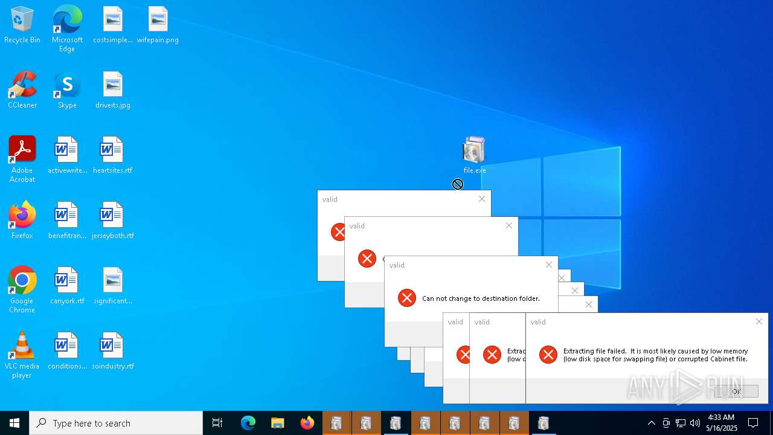Switch to the last installer taskbar window

544,423
